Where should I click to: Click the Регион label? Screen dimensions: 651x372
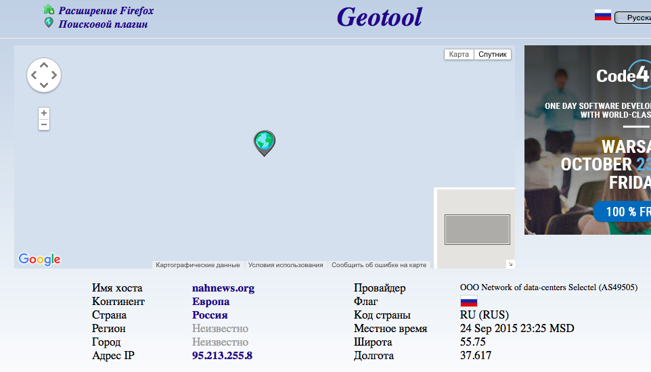click(x=109, y=329)
